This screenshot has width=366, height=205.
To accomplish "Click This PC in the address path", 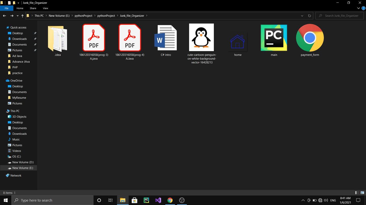I will coord(39,16).
